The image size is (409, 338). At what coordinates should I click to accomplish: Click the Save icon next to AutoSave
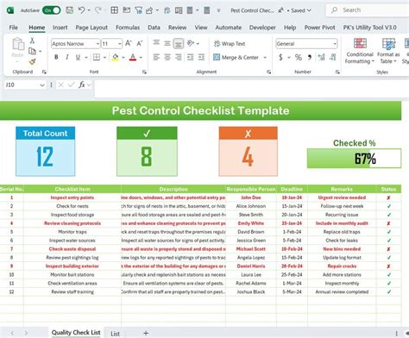pyautogui.click(x=69, y=10)
